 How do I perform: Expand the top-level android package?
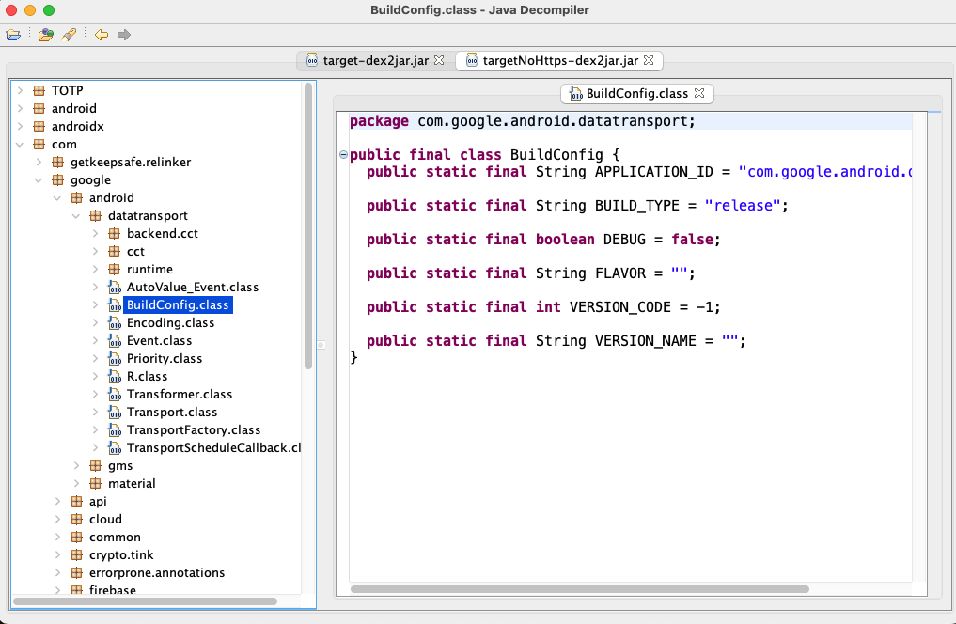20,108
